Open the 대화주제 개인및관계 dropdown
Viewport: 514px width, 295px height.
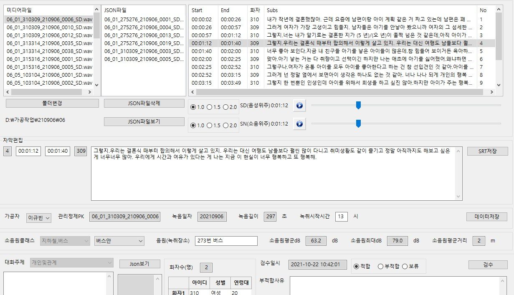tap(71, 263)
